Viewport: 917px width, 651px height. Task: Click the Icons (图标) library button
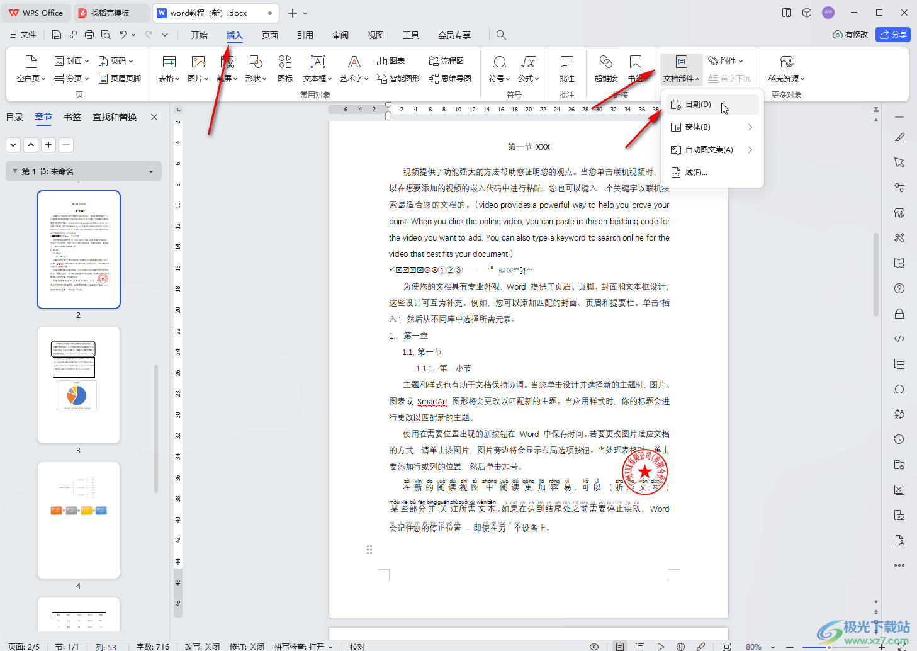click(285, 62)
